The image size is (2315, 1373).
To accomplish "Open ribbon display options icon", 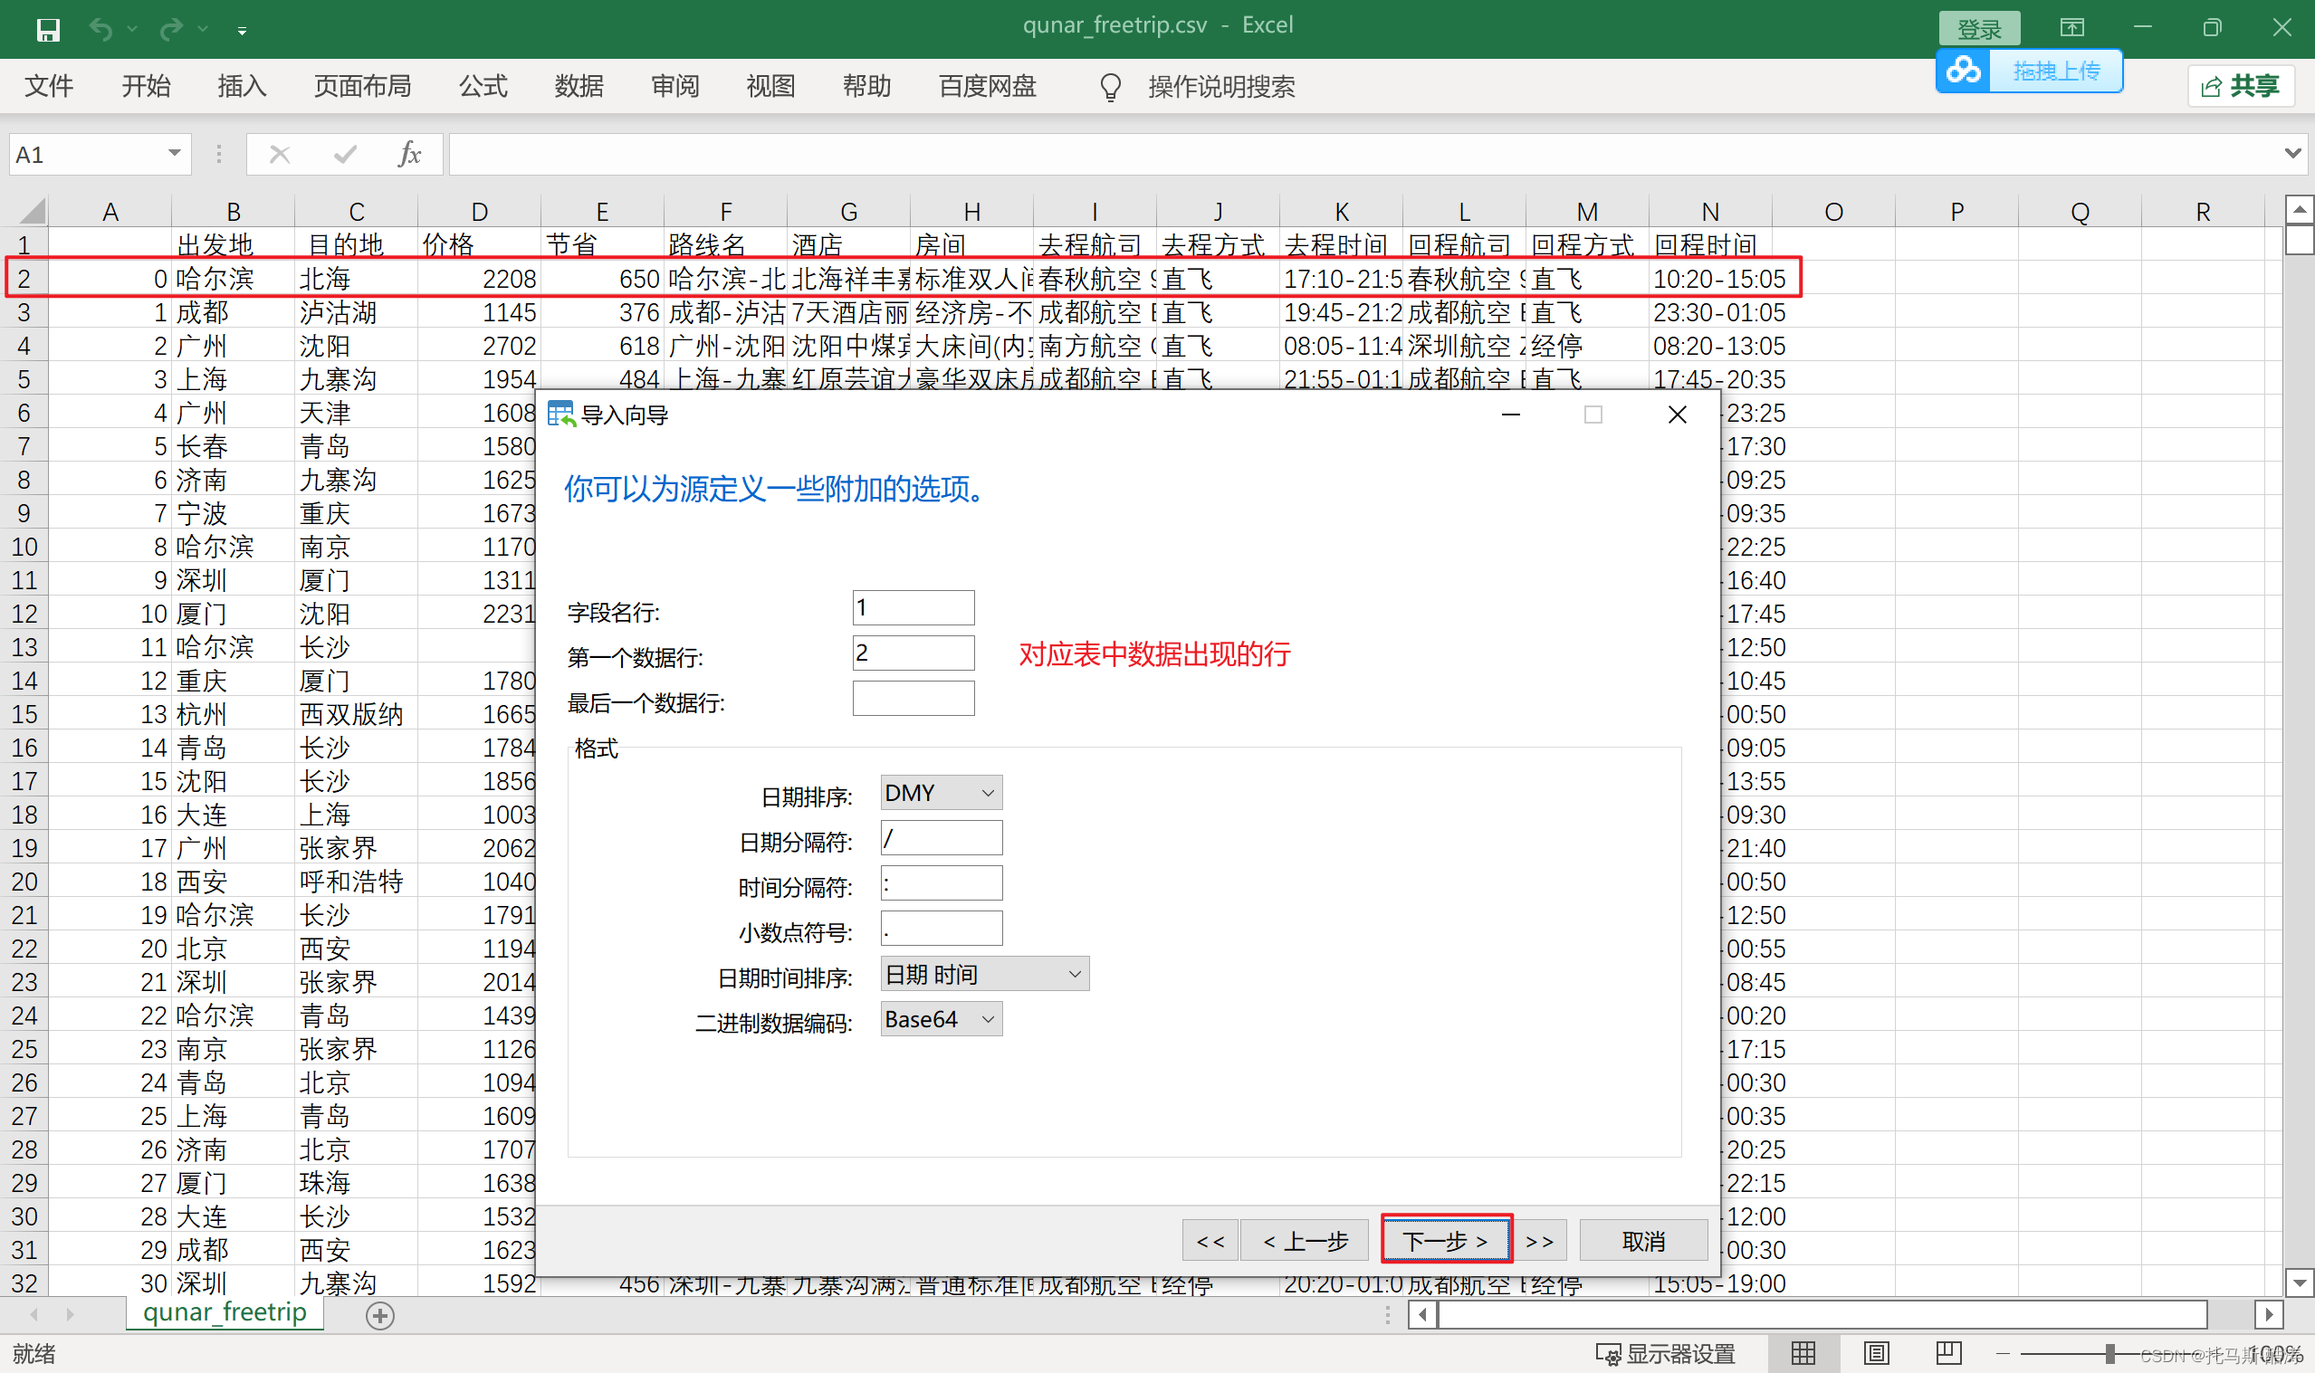I will [2071, 28].
